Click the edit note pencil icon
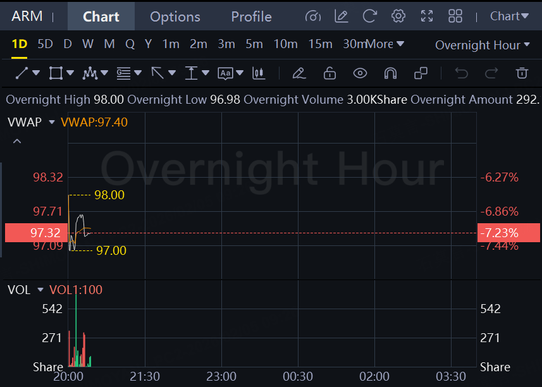The image size is (542, 387). [x=341, y=16]
